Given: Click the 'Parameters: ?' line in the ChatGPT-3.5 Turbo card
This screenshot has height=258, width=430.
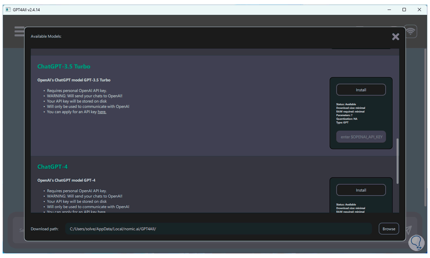Looking at the screenshot, I should pos(345,115).
